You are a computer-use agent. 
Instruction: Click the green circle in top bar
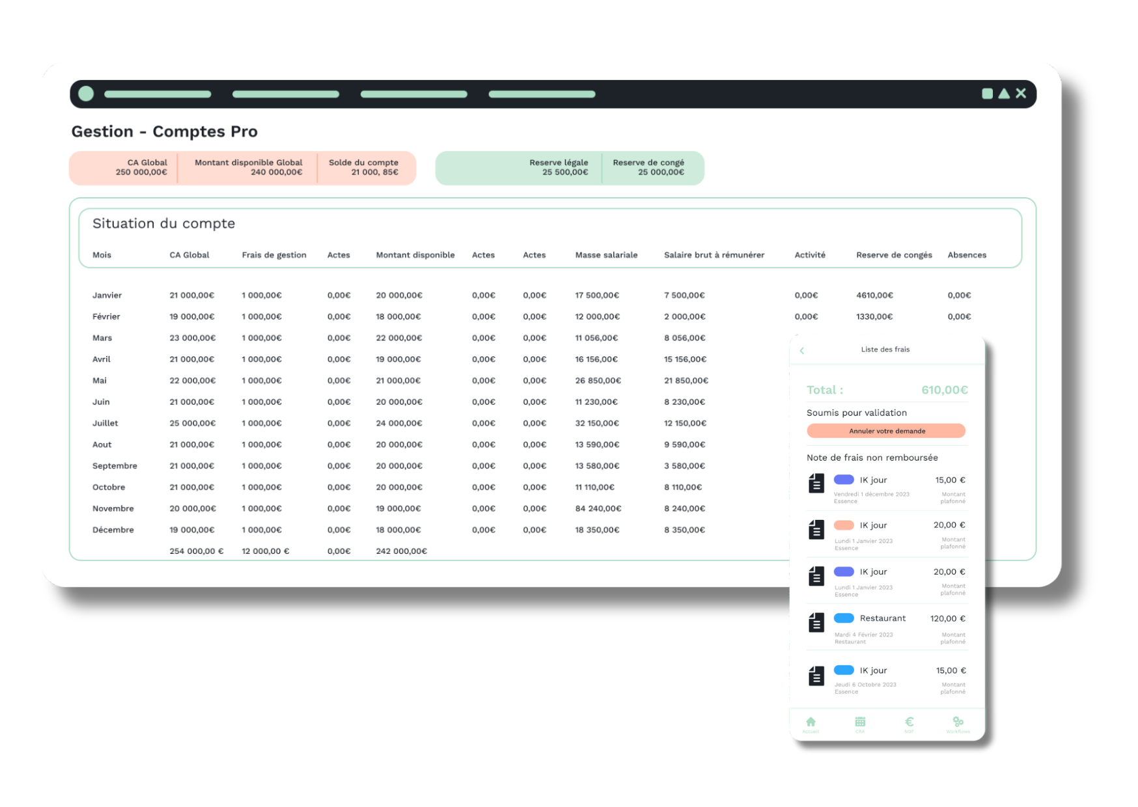(x=86, y=94)
